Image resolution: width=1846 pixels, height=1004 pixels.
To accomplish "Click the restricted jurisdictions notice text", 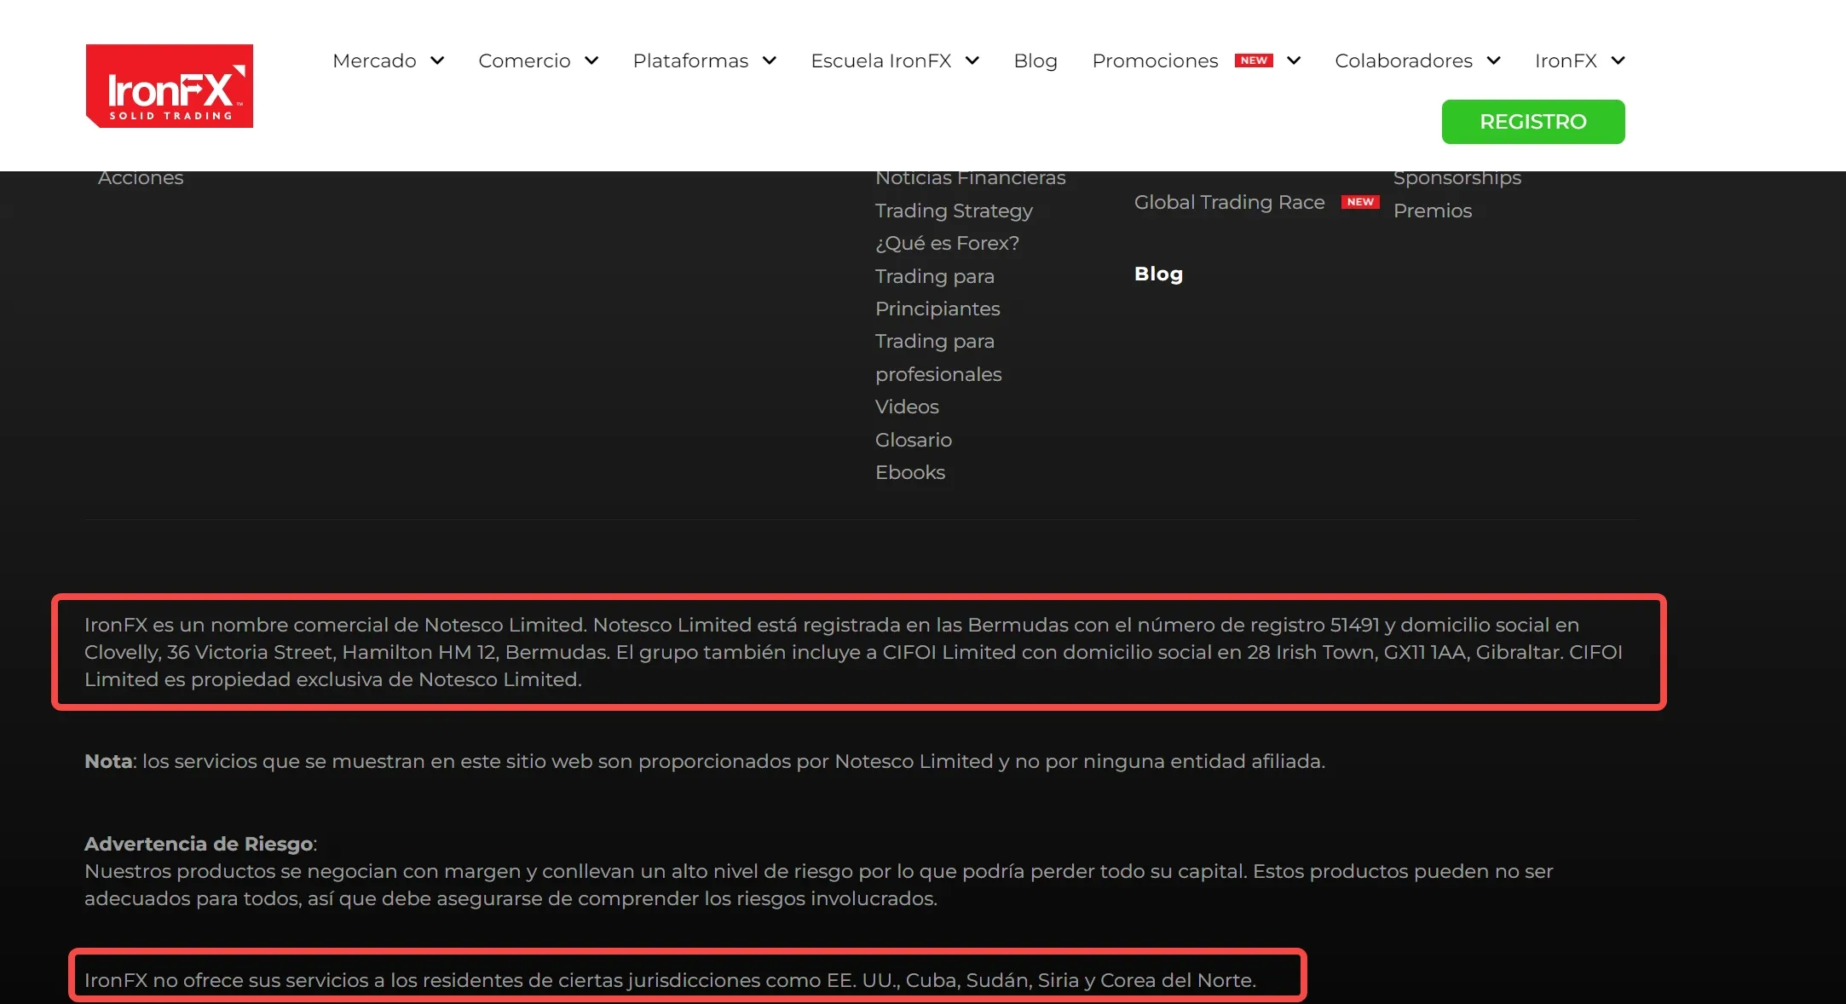I will point(670,980).
